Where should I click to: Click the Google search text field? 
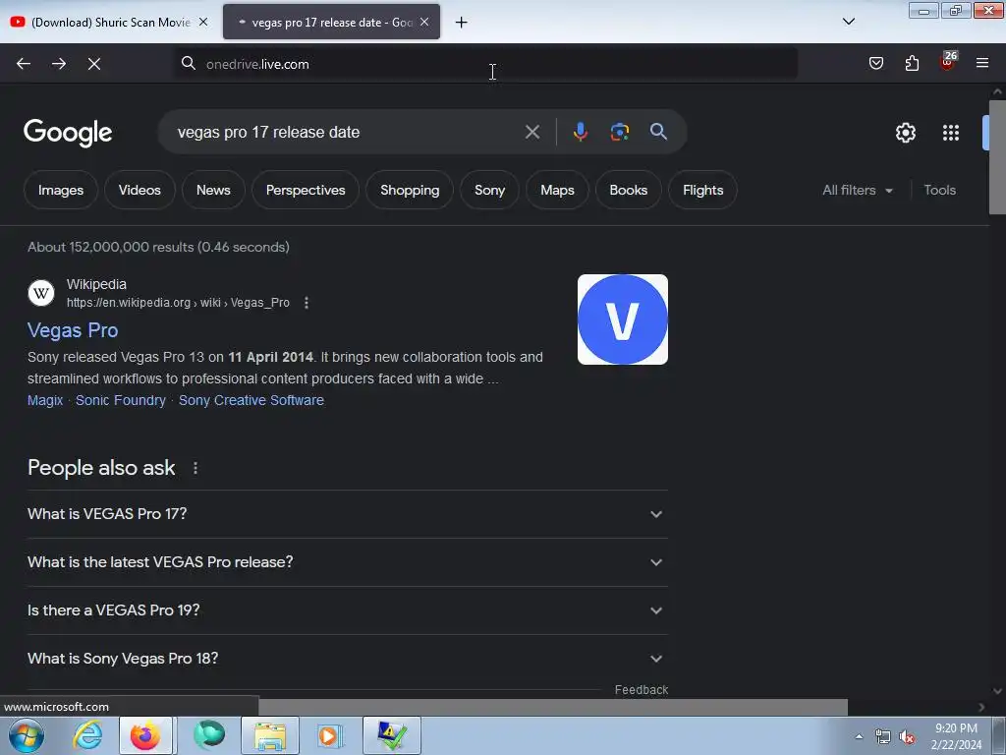click(x=347, y=133)
